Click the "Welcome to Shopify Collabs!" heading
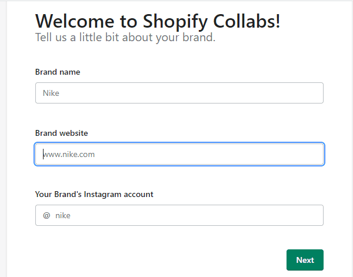This screenshot has width=353, height=277. pos(158,21)
